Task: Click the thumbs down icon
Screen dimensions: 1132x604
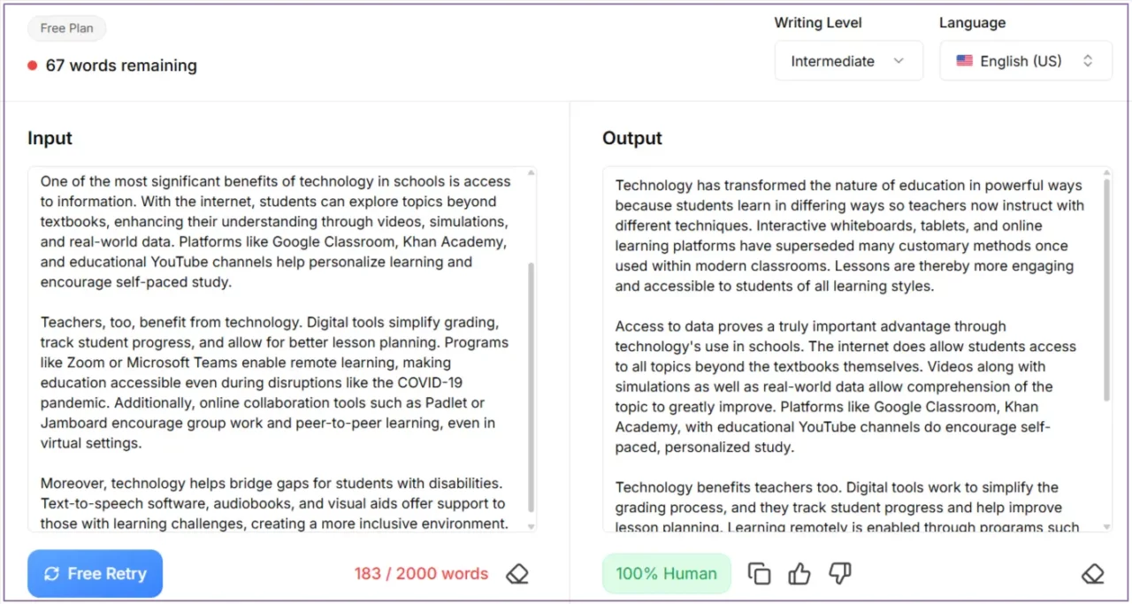Action: (x=839, y=574)
